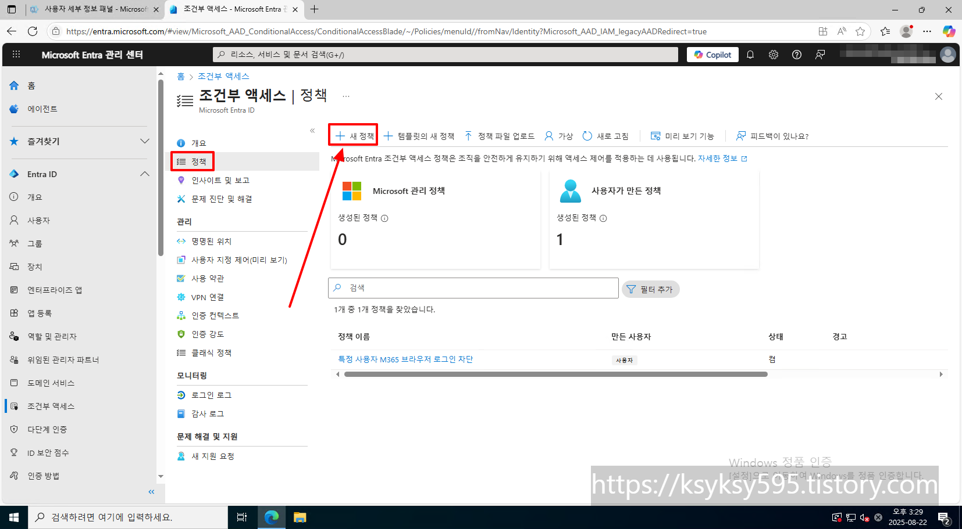Viewport: 962px width, 529px height.
Task: Click 새 정책 to create a policy
Action: (354, 136)
